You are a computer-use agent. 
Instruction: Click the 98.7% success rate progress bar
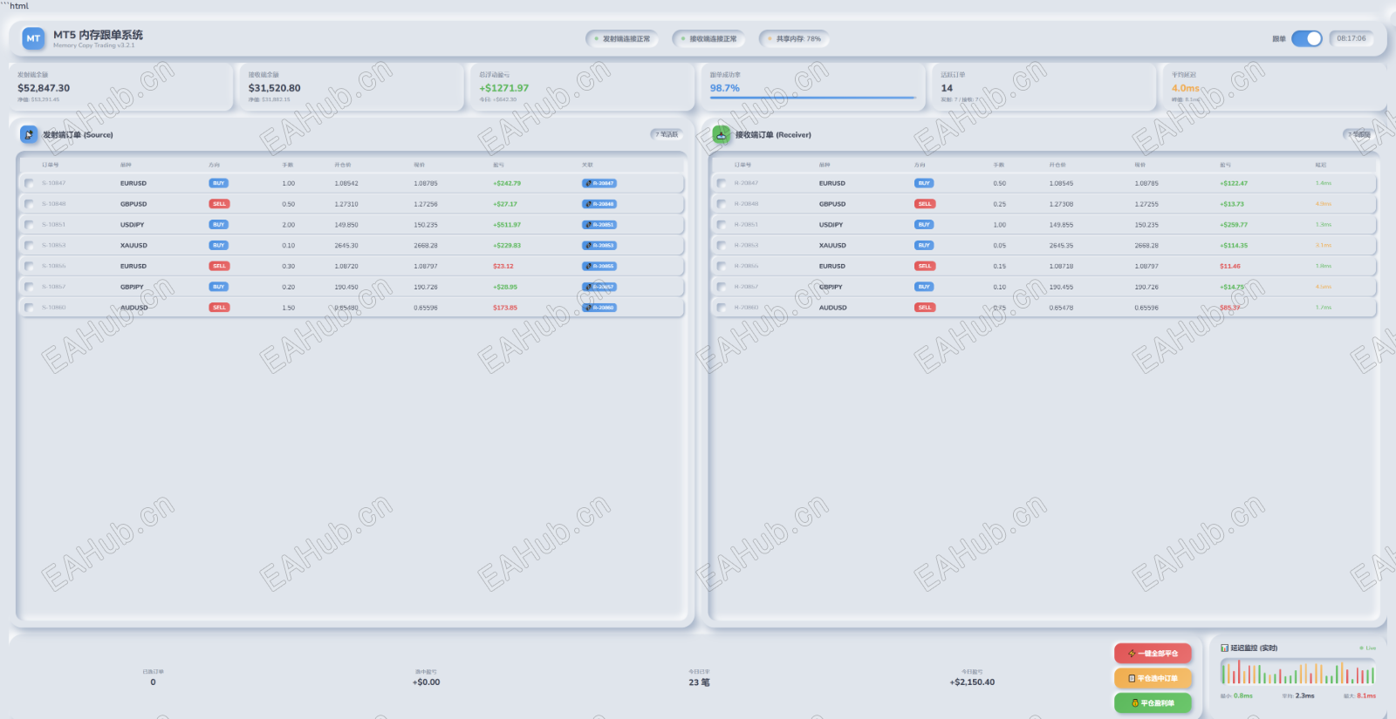point(812,98)
